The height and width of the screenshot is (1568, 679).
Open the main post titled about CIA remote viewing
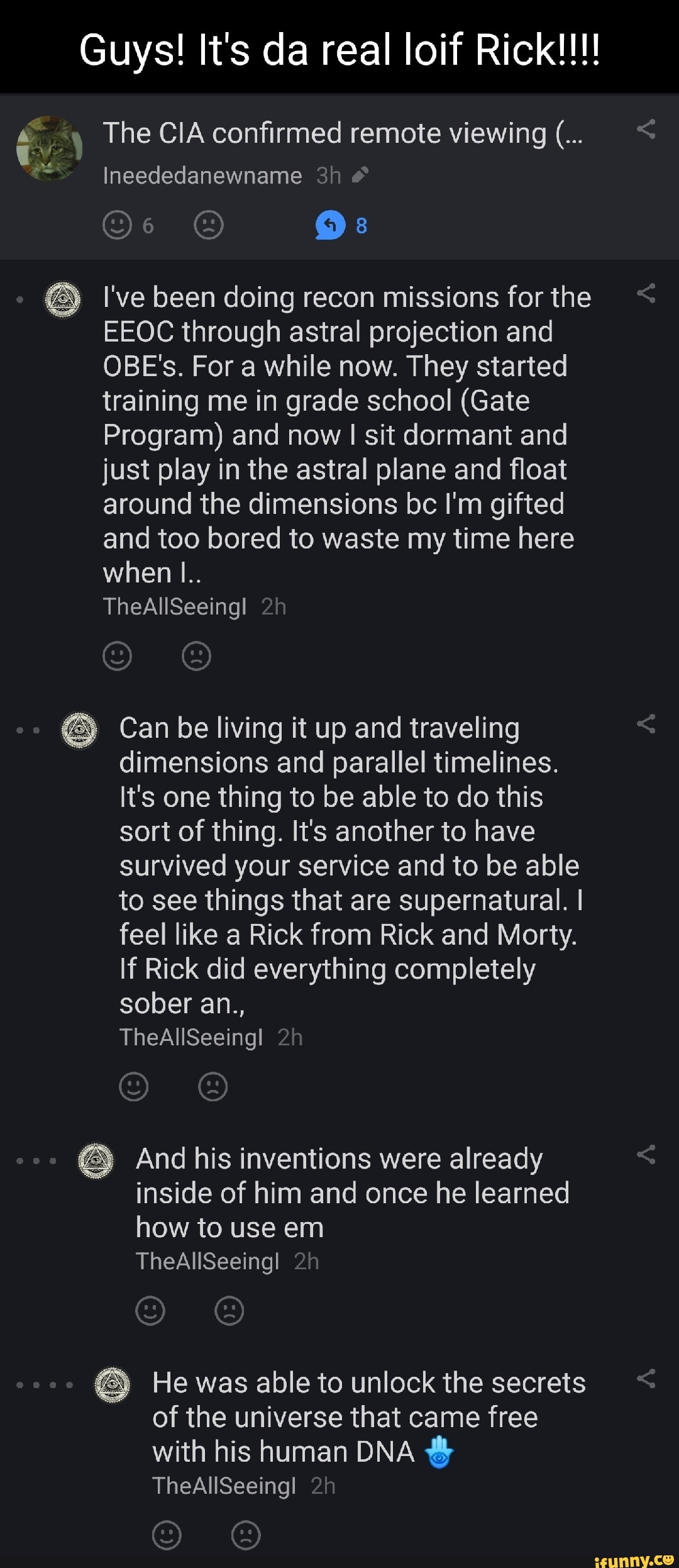click(346, 132)
